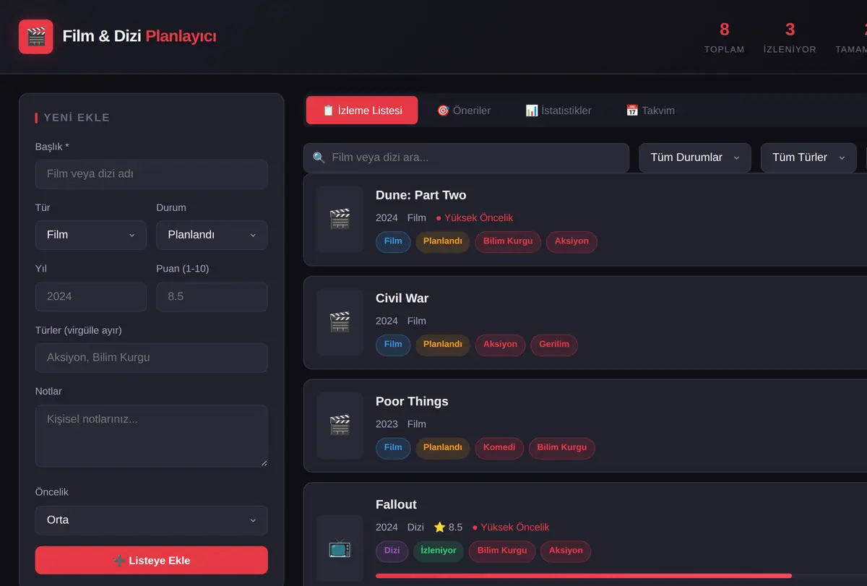Click the Film veya dizi ara search box
867x586 pixels.
point(466,158)
